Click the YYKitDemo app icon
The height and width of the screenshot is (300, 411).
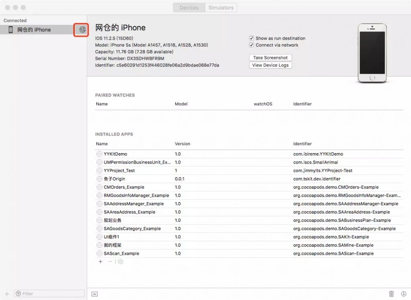pyautogui.click(x=100, y=154)
